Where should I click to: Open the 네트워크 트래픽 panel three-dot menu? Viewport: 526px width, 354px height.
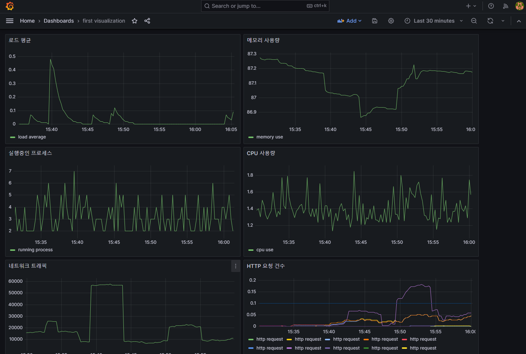click(235, 266)
